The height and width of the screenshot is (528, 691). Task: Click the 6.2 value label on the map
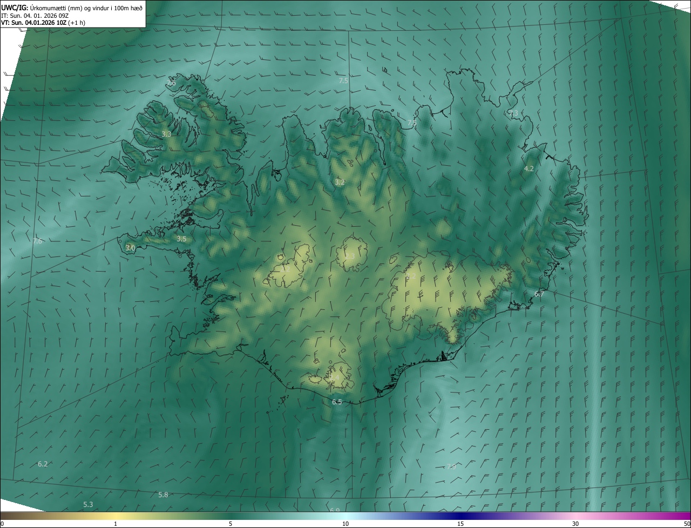click(43, 464)
